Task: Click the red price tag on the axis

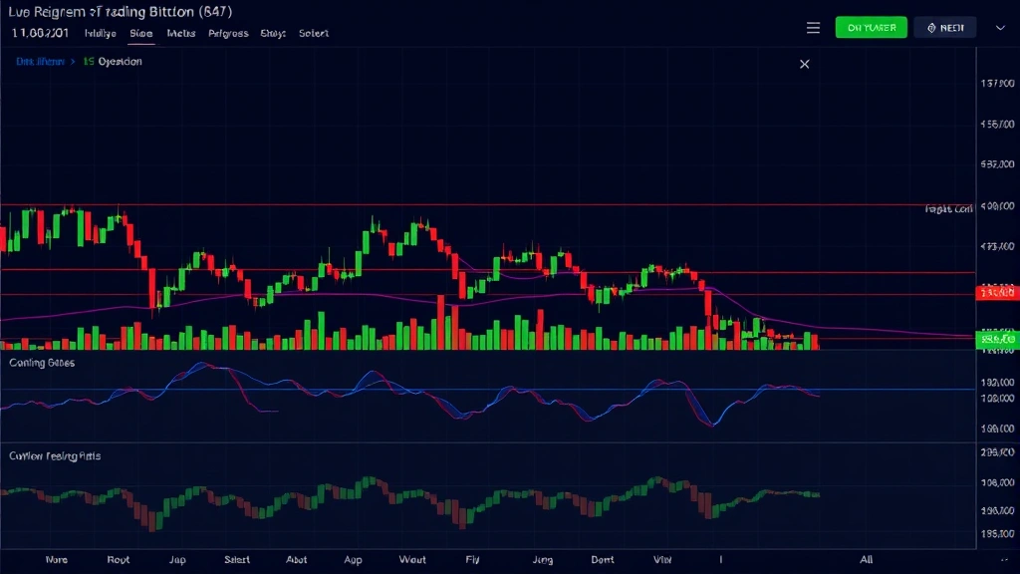Action: [997, 293]
